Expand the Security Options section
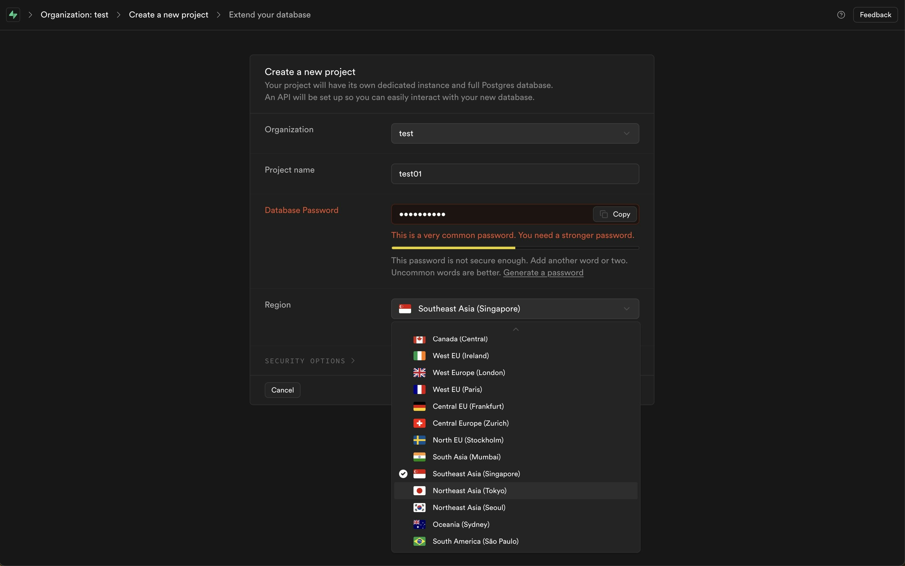 (310, 361)
